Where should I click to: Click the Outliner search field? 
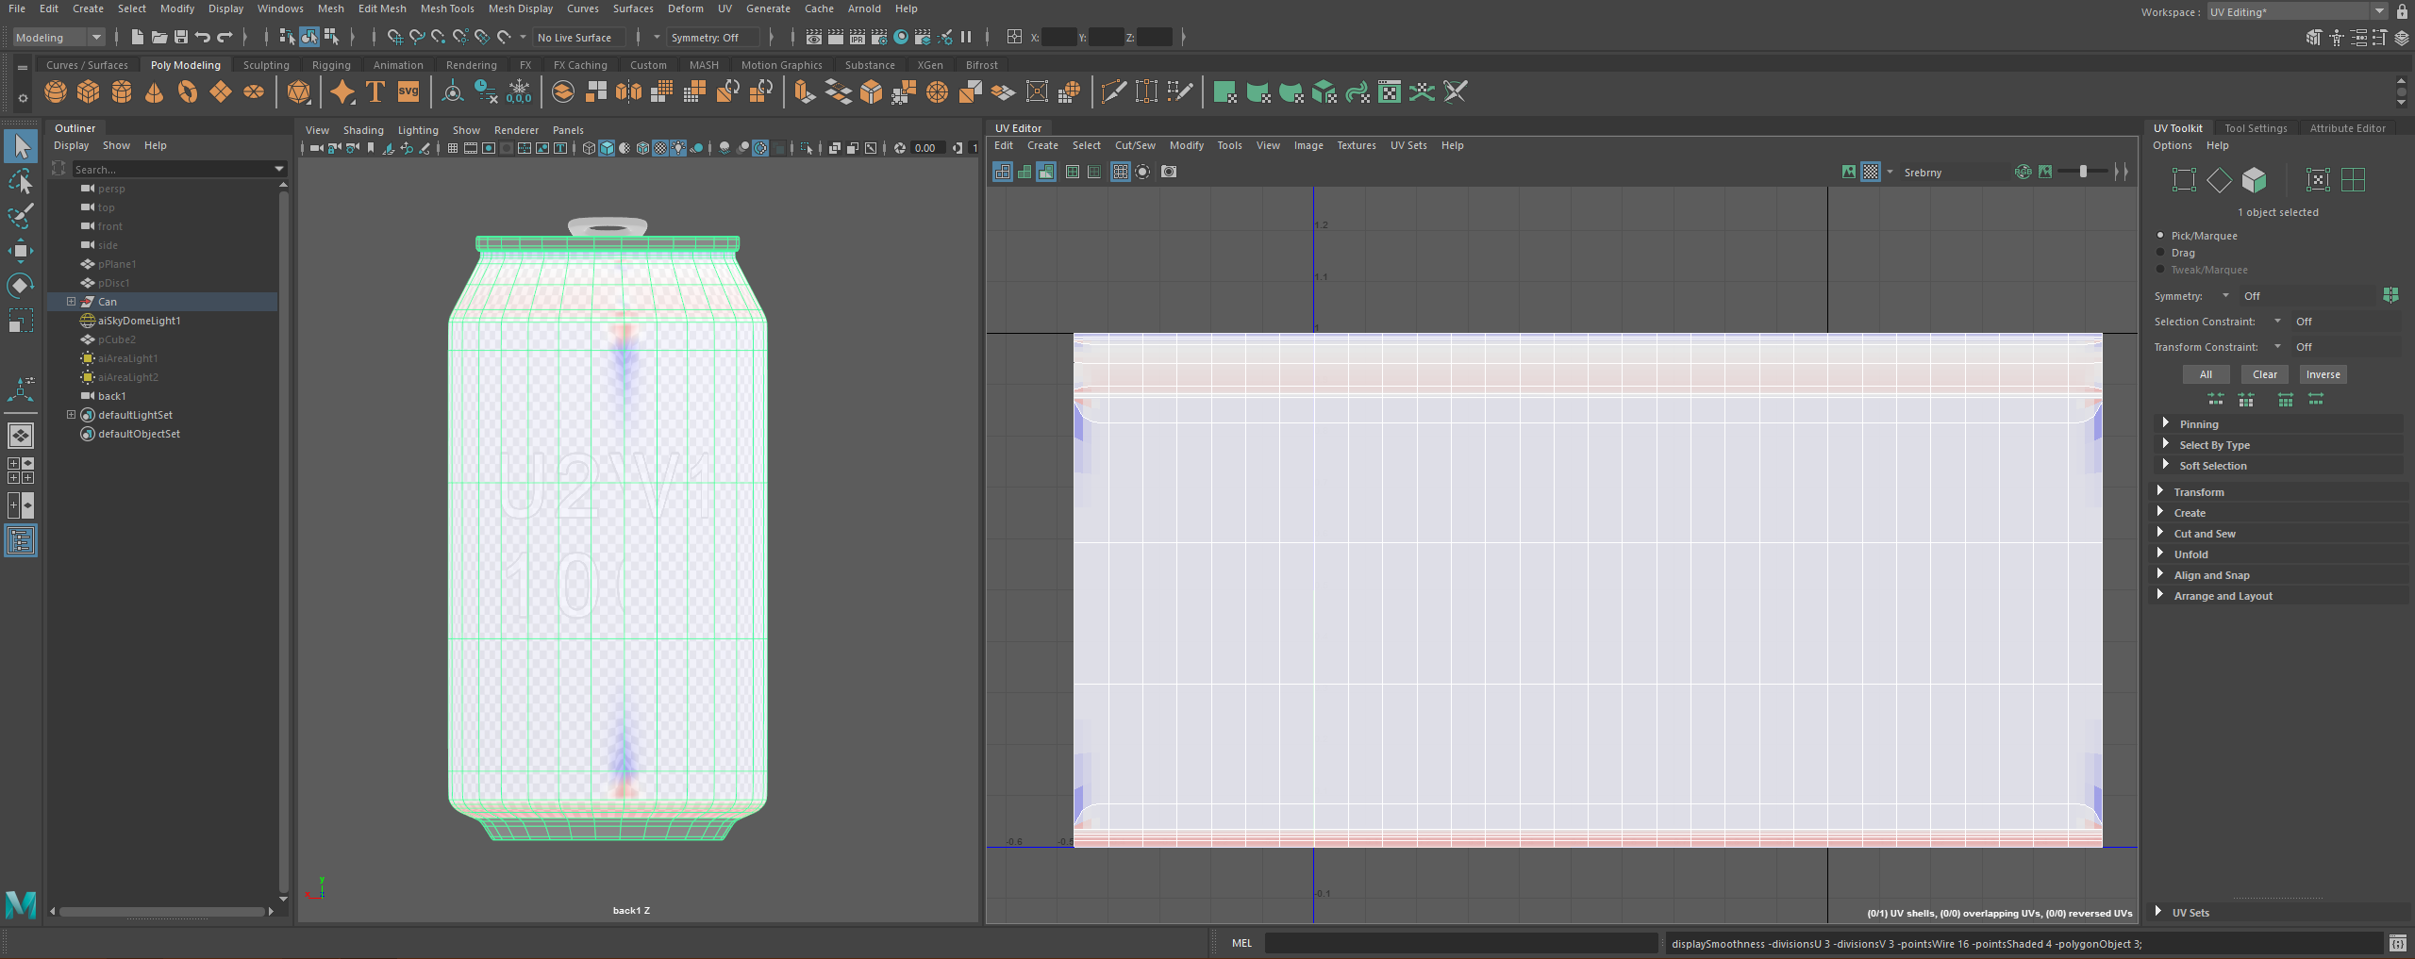(178, 169)
